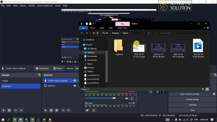Expand Explorer address history dropdown
This screenshot has width=217, height=122.
coord(144,33)
